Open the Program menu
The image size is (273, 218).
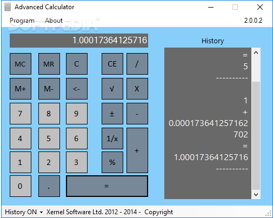(22, 21)
